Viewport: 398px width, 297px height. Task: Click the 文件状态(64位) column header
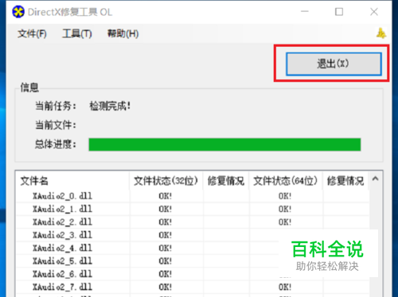click(286, 181)
